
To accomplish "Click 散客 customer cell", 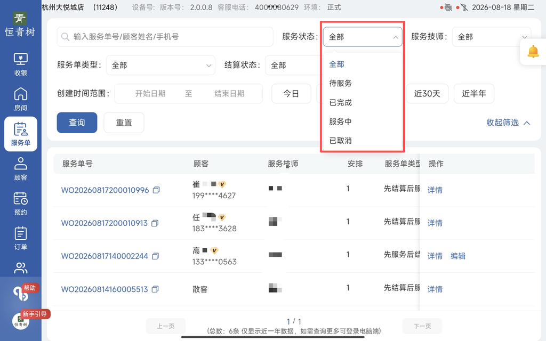I will coord(200,289).
